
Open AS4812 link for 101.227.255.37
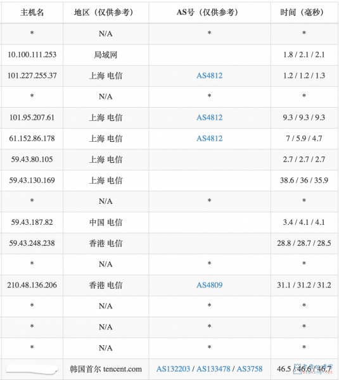209,75
